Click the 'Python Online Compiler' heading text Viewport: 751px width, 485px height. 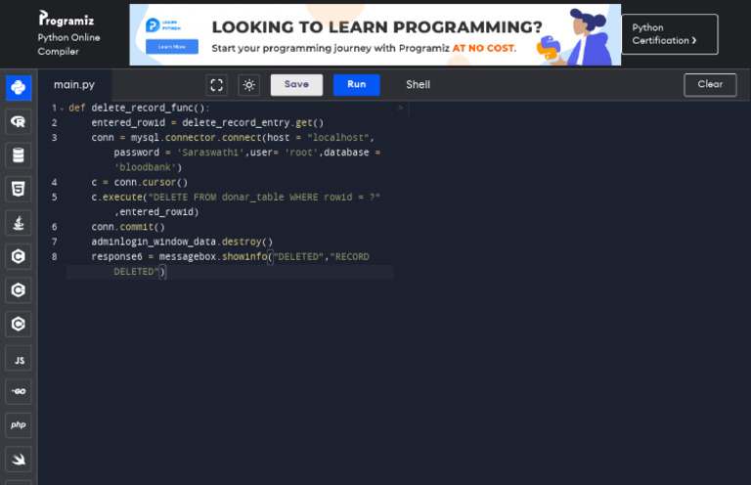coord(69,44)
